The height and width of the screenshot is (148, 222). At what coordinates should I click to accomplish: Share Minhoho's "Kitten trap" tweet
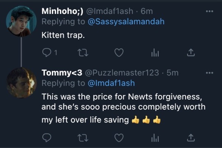point(191,53)
